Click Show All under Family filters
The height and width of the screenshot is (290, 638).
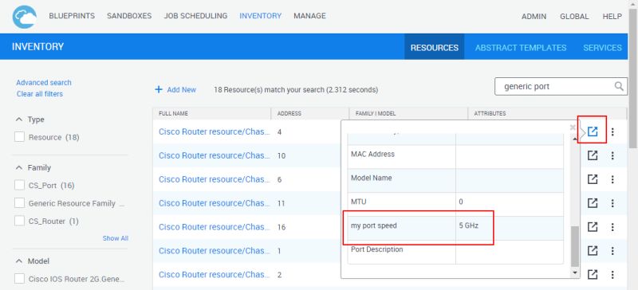115,238
